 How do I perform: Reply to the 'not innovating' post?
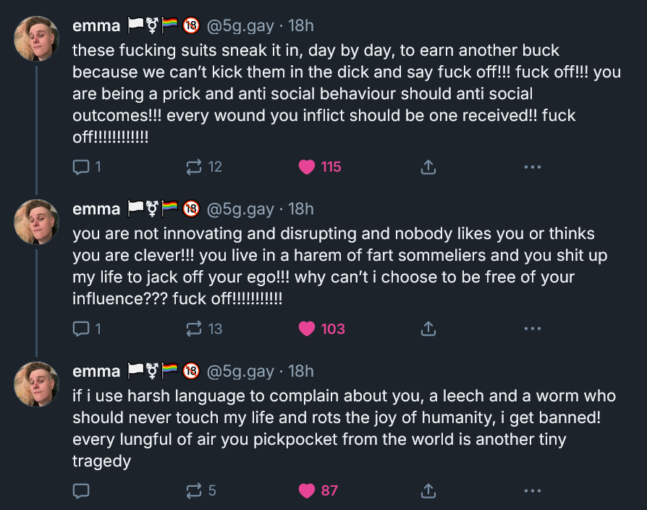click(80, 329)
